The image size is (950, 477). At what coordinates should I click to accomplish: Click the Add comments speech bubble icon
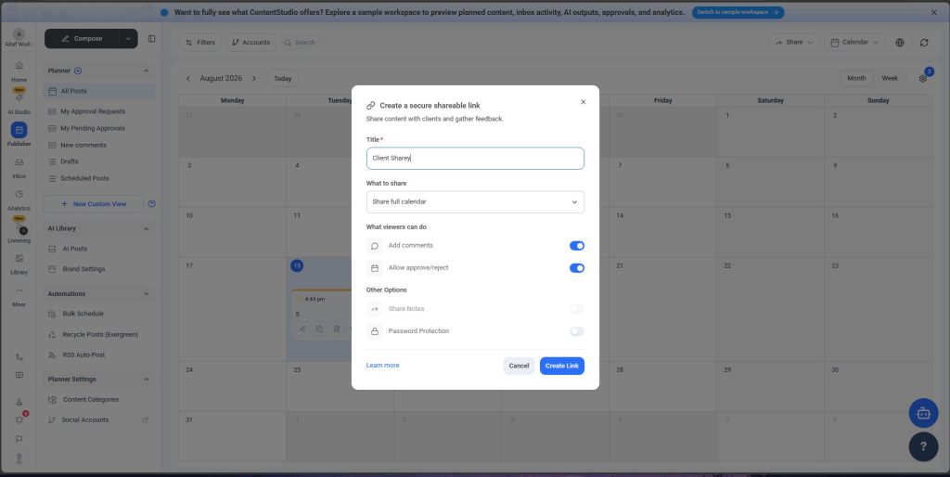click(x=375, y=246)
